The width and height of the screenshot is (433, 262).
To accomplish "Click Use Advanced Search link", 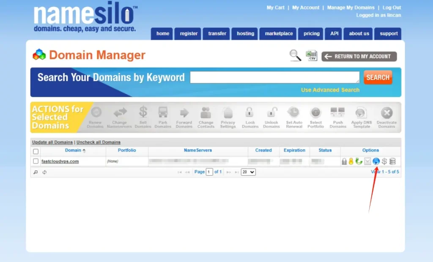I will point(330,90).
